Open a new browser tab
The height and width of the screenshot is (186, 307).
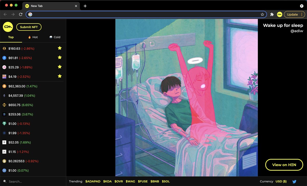click(x=85, y=6)
